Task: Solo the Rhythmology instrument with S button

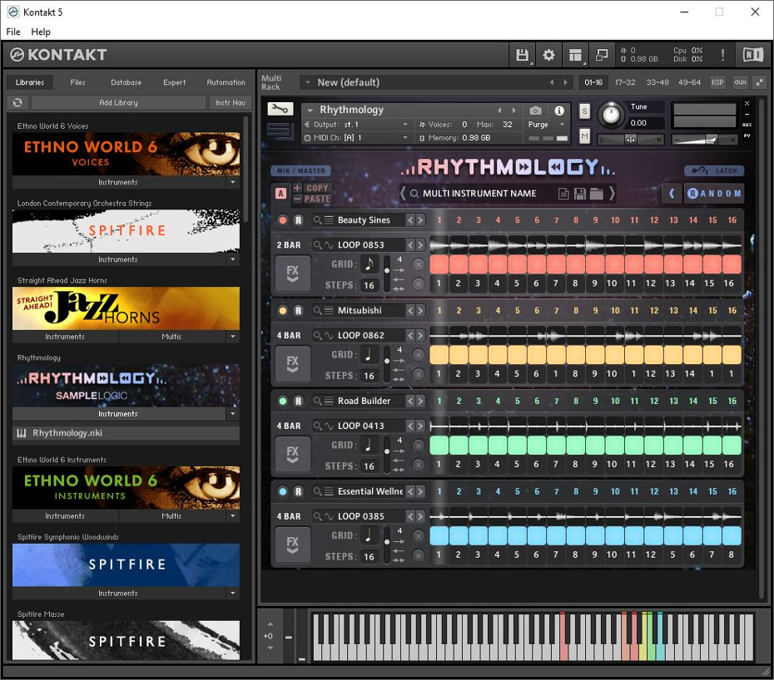Action: coord(584,111)
